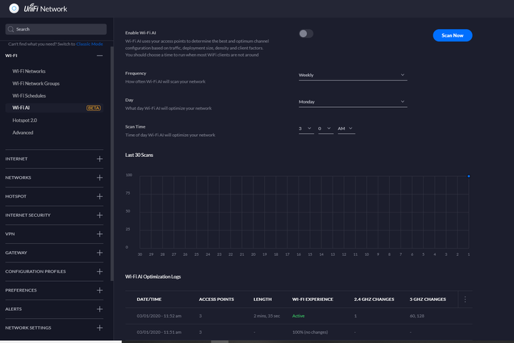Open the Day Monday dropdown
This screenshot has height=343, width=514.
353,102
